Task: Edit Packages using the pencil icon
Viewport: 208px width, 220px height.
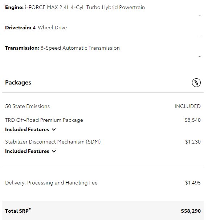Action: 196,83
